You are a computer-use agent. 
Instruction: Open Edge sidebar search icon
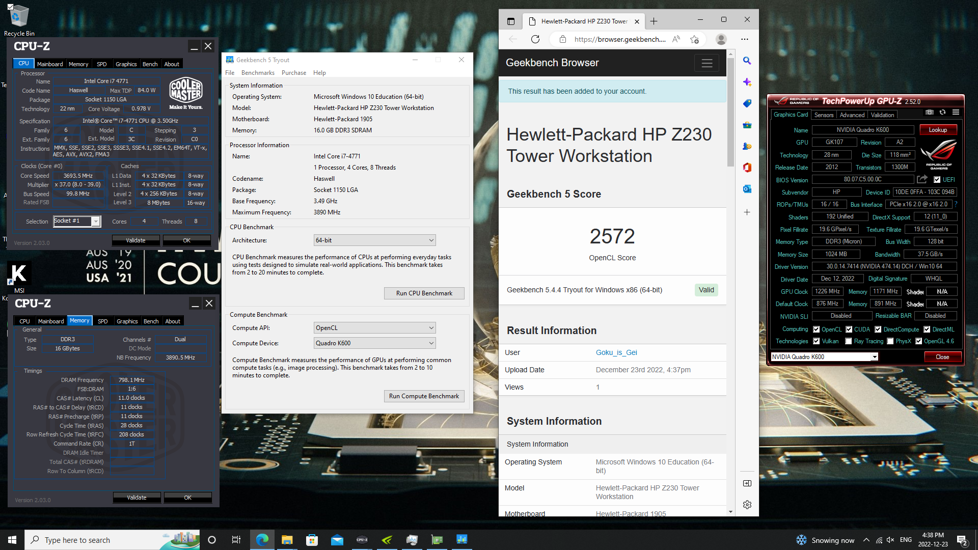tap(747, 61)
